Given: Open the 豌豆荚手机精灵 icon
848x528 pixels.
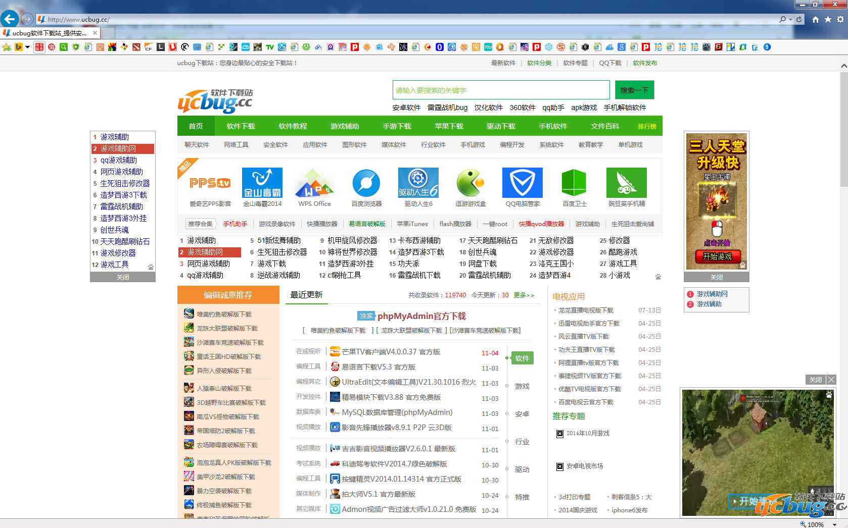Looking at the screenshot, I should 627,183.
